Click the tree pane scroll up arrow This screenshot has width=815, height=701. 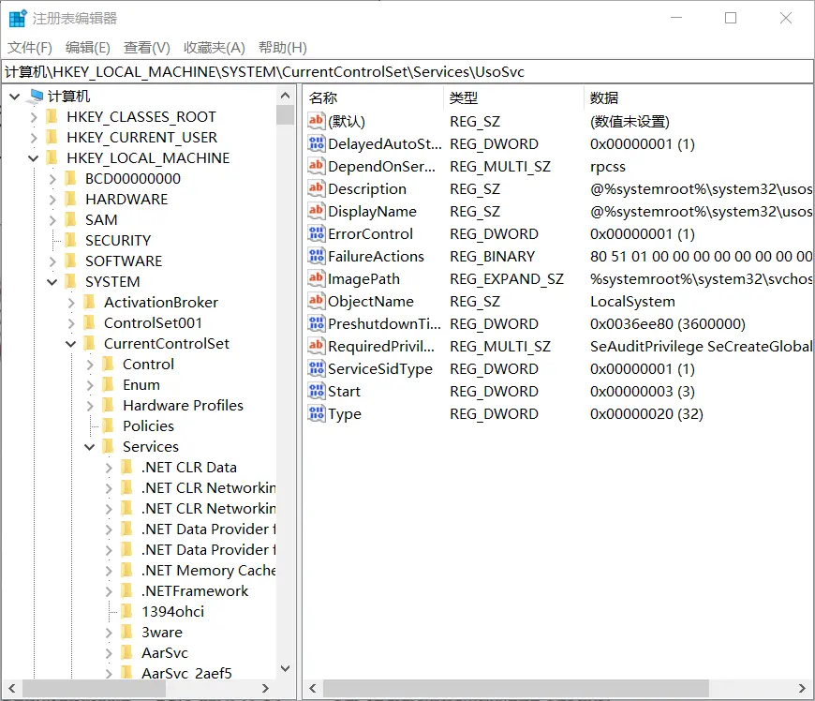[285, 96]
